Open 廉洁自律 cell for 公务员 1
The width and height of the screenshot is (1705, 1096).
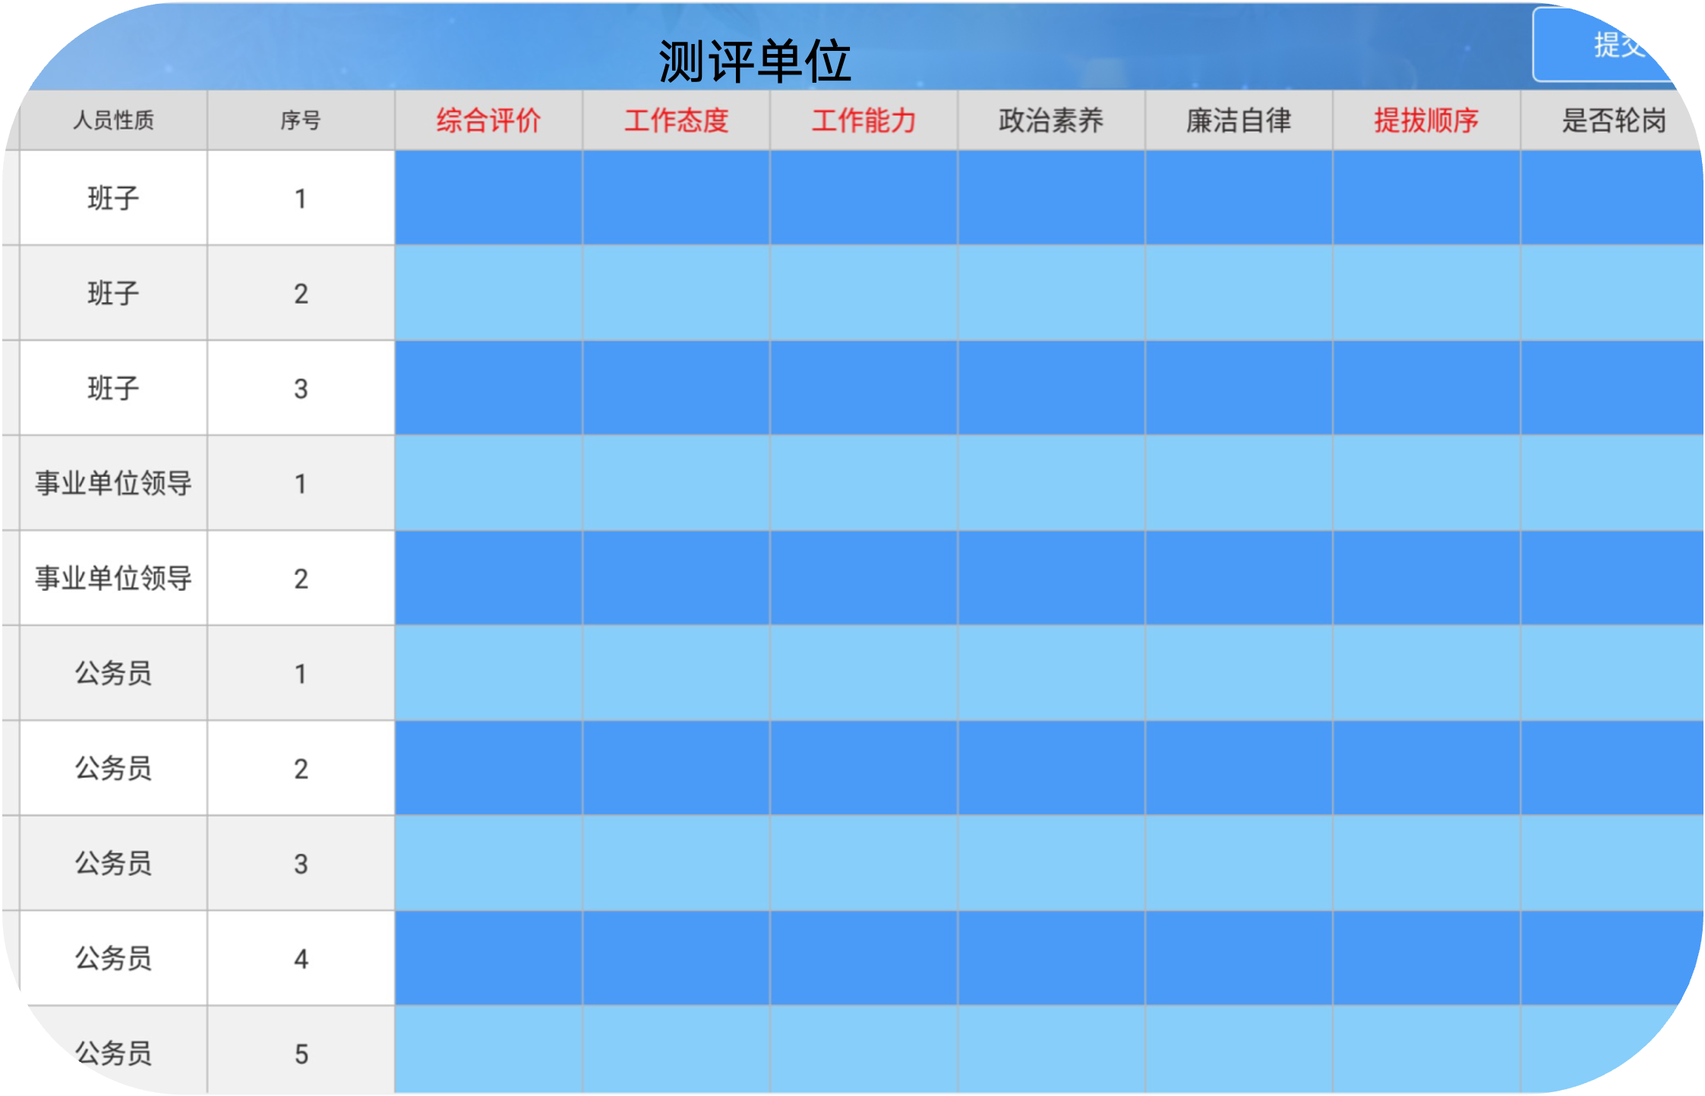(x=1239, y=672)
